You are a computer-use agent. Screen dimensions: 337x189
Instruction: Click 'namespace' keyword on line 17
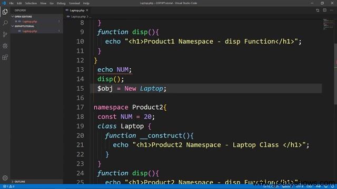[x=111, y=107]
